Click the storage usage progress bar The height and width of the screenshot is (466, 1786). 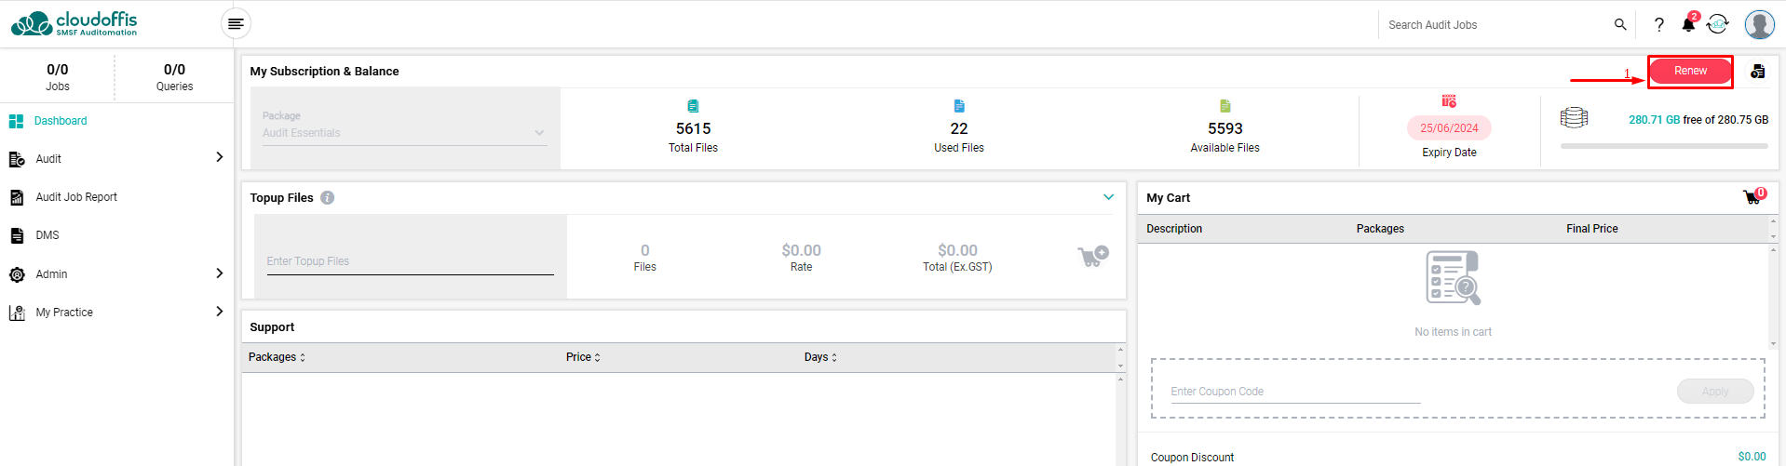1664,146
